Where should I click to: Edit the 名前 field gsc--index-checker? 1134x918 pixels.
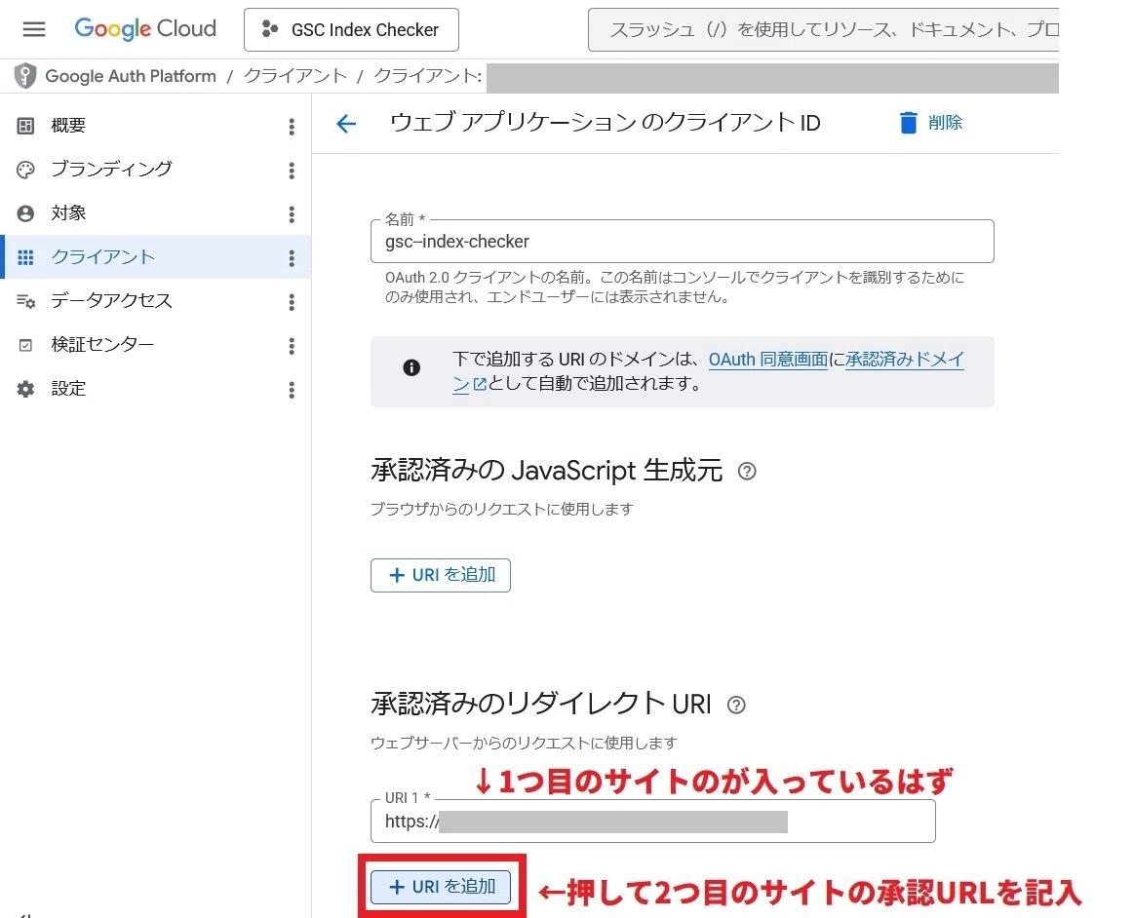(x=682, y=242)
